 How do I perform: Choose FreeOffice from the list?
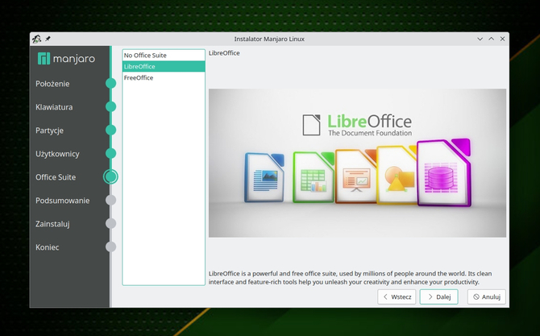(164, 78)
